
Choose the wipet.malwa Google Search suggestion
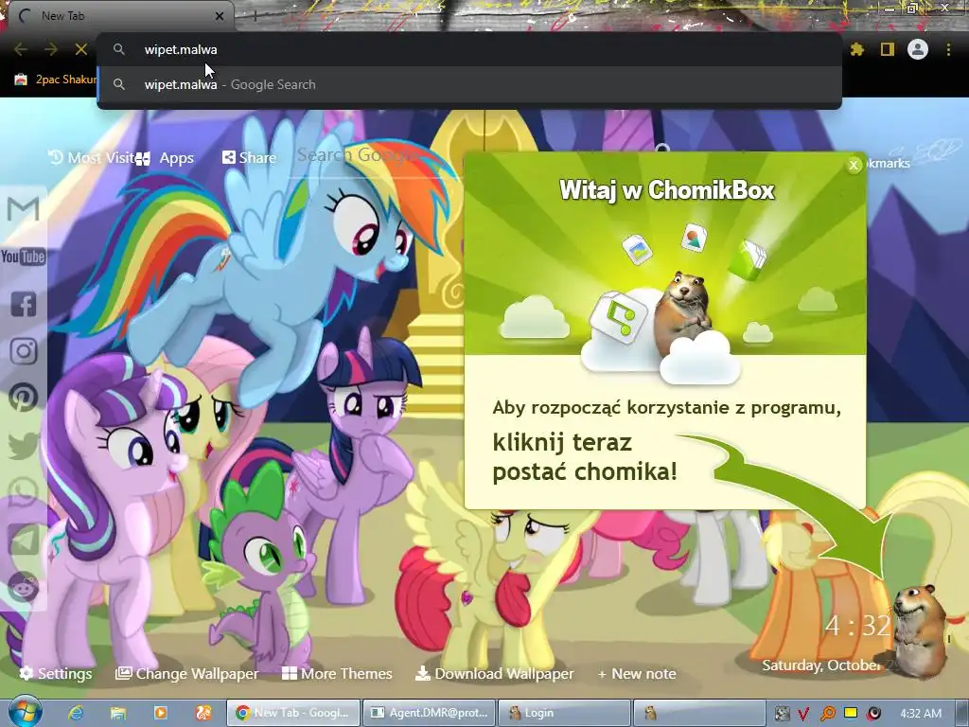pos(469,84)
